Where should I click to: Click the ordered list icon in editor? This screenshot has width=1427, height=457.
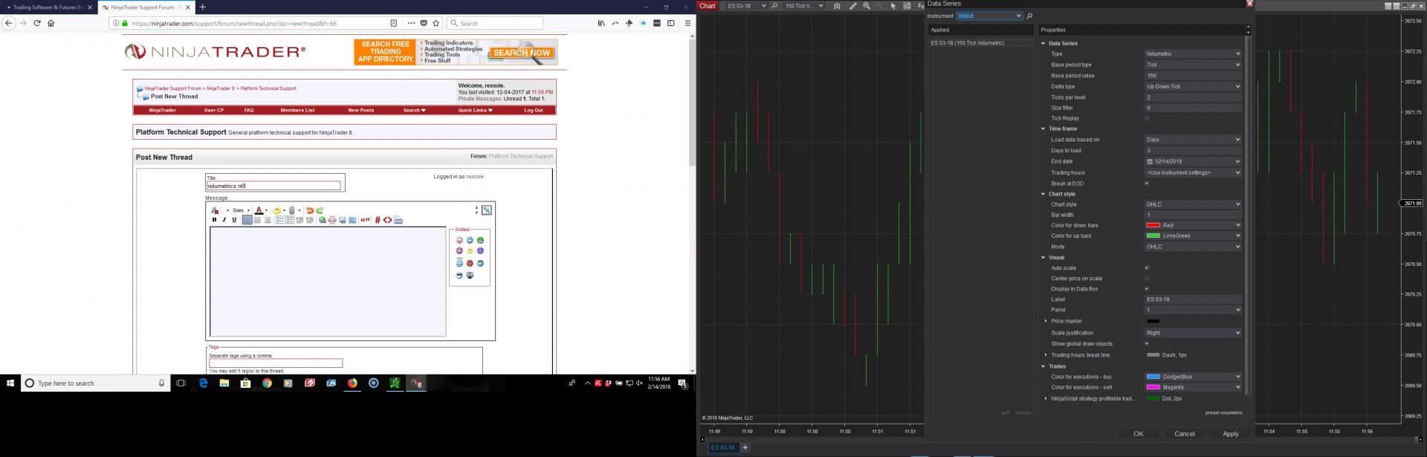click(279, 220)
